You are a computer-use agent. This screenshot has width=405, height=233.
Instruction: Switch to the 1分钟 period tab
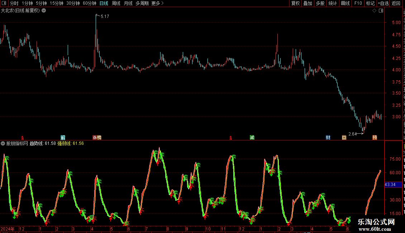tap(27, 3)
